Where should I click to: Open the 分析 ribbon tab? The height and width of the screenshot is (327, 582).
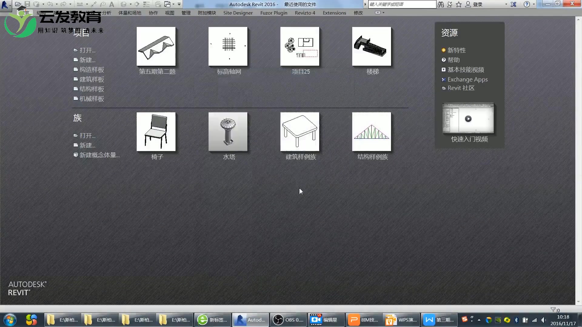pyautogui.click(x=106, y=13)
